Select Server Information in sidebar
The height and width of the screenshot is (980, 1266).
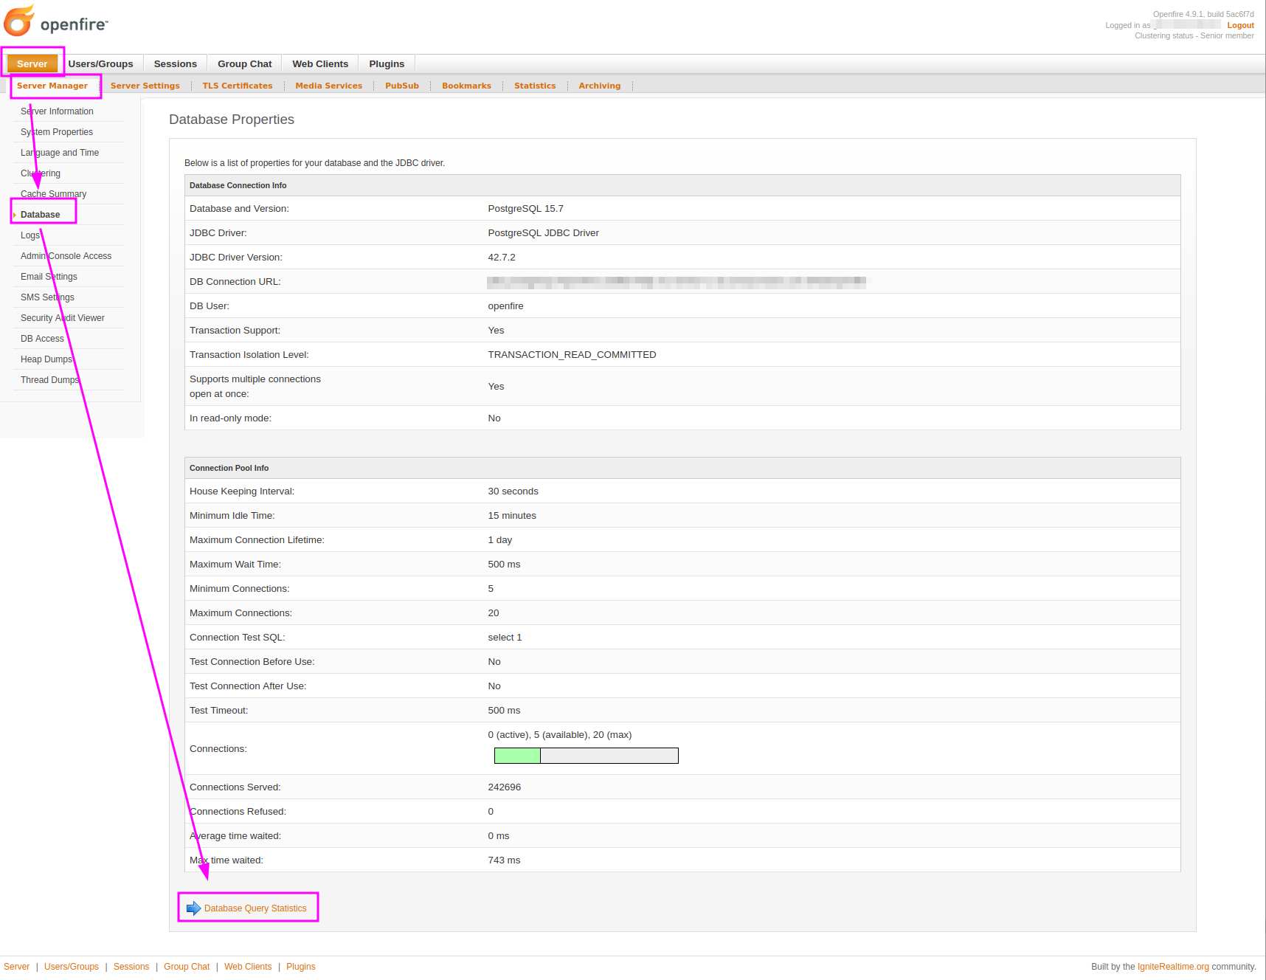pyautogui.click(x=57, y=111)
